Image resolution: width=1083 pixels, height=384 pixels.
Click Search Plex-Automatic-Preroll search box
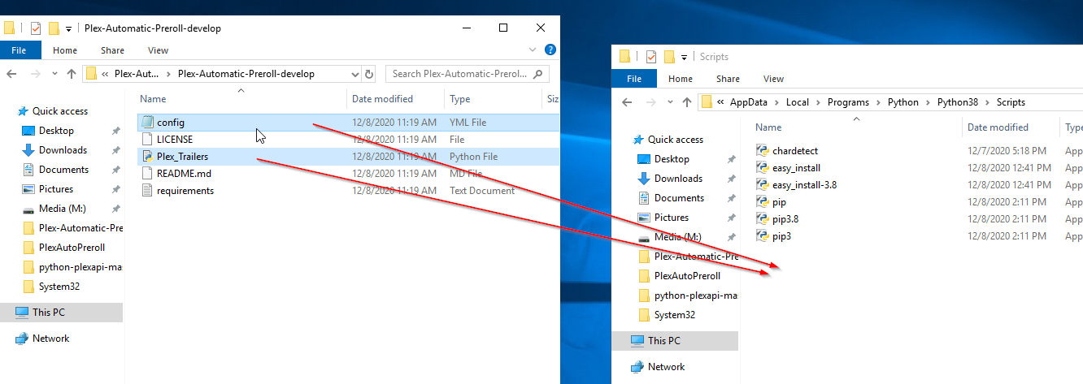tap(468, 74)
